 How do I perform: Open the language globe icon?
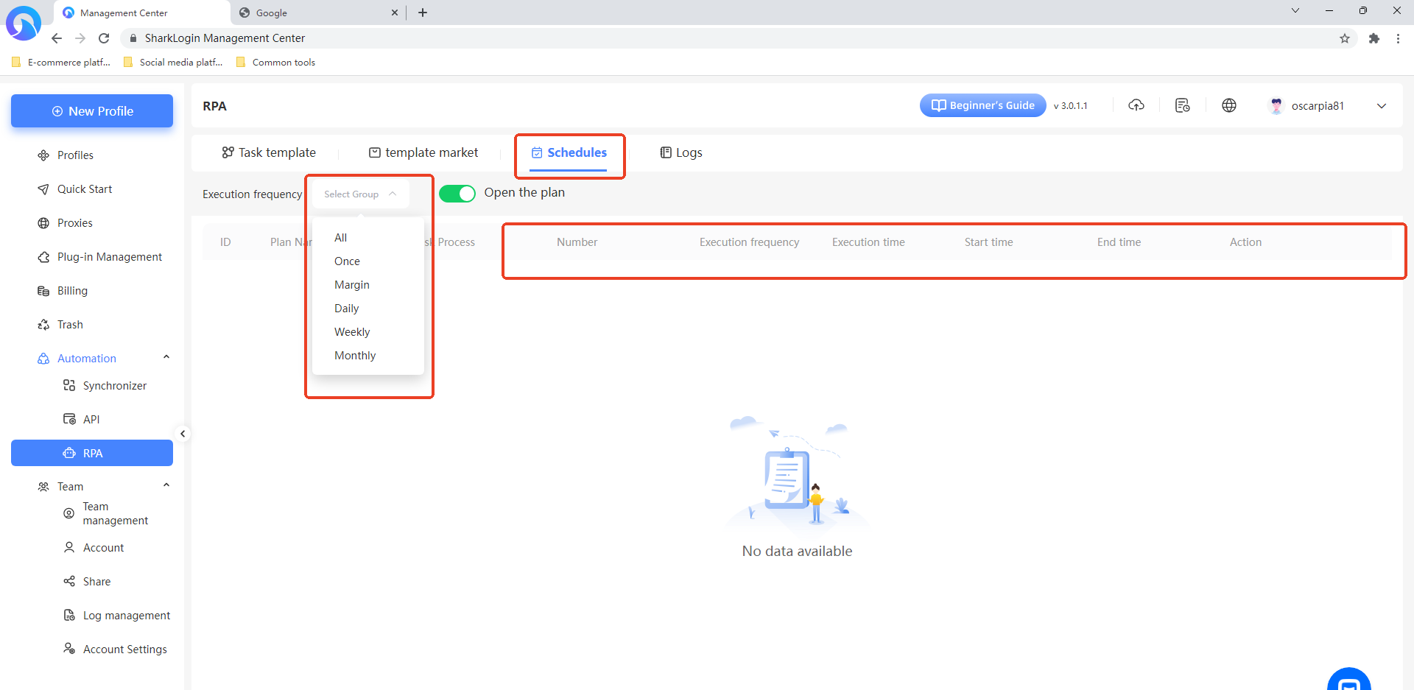point(1229,105)
